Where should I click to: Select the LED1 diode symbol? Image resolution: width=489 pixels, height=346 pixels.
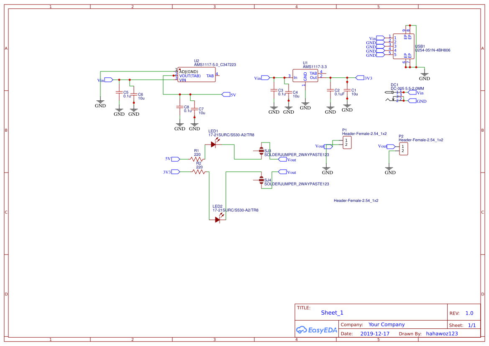pyautogui.click(x=213, y=143)
